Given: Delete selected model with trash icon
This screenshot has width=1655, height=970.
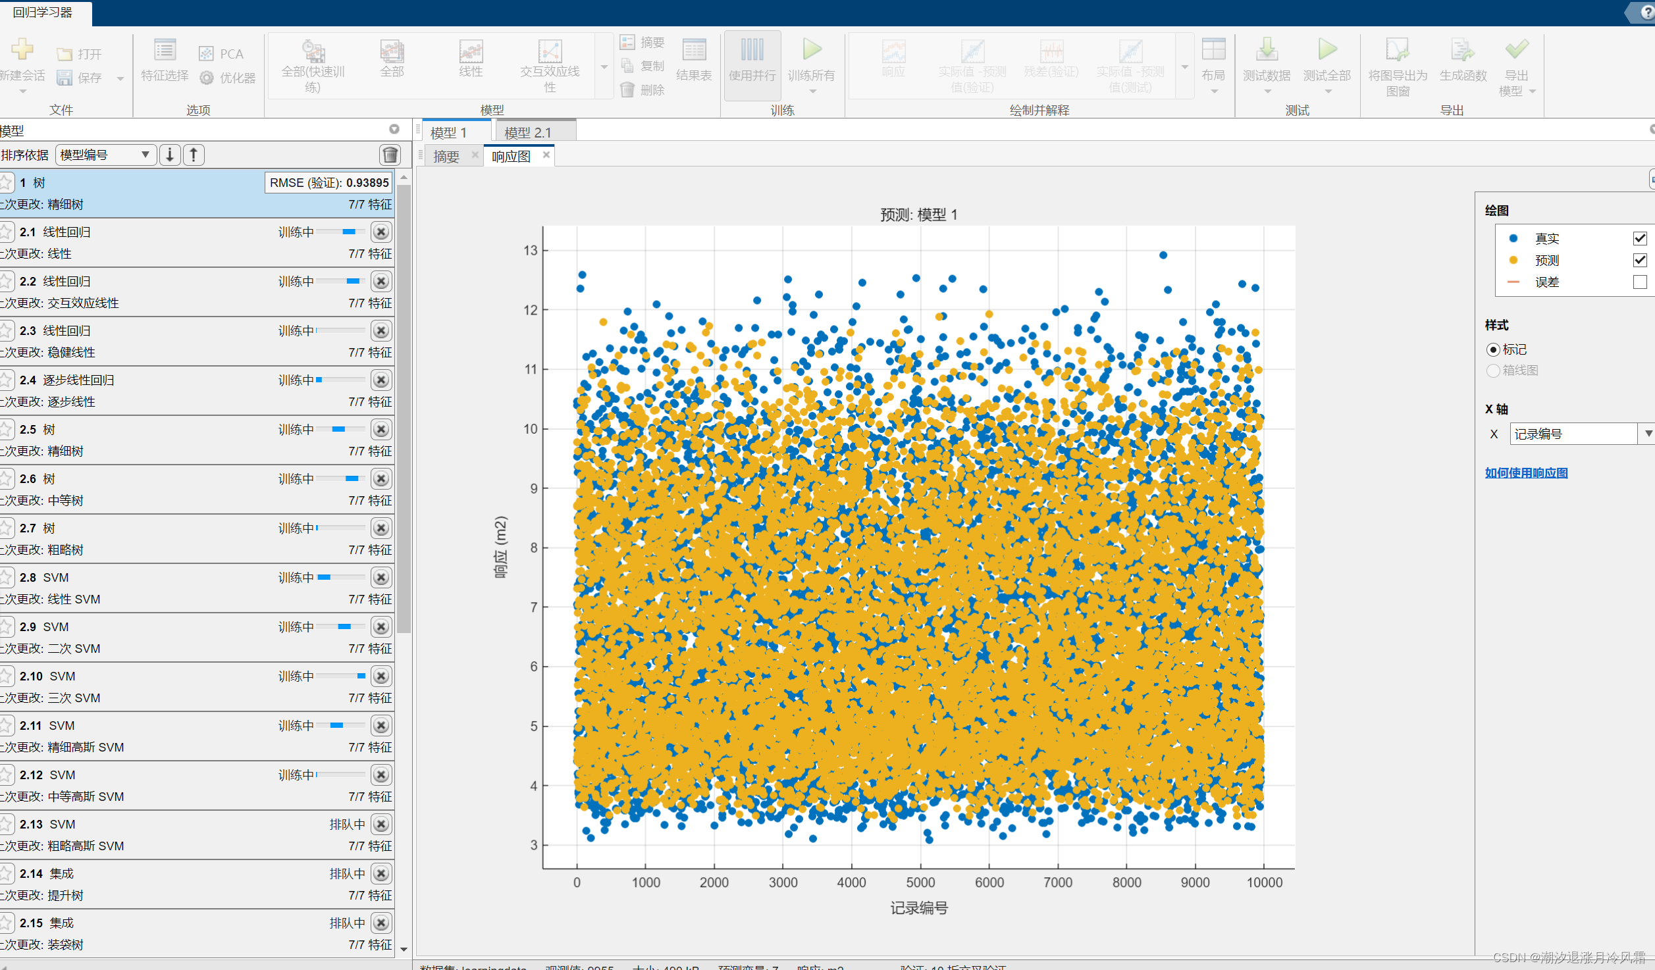Looking at the screenshot, I should (390, 155).
